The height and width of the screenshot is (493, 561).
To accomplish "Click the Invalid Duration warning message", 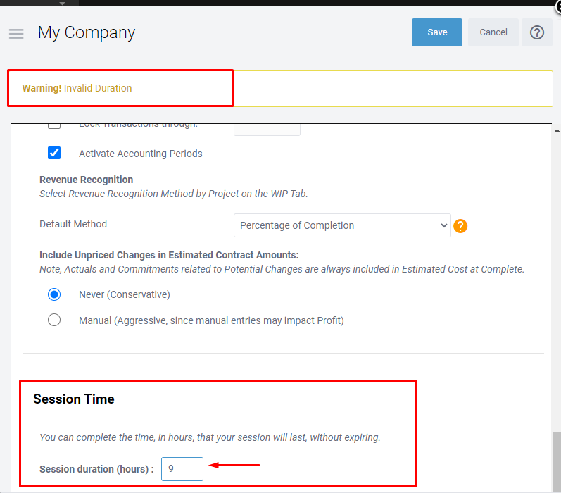I will coord(98,88).
